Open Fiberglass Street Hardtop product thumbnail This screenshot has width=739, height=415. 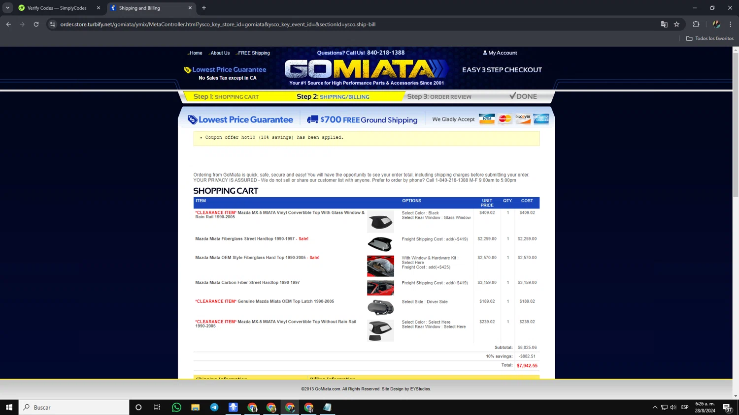[380, 244]
